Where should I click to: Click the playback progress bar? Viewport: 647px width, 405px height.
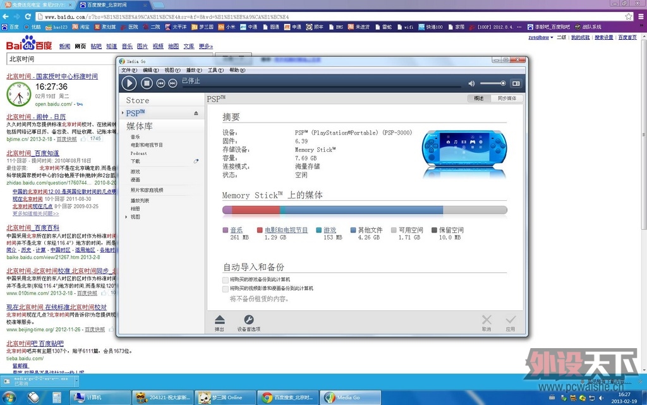322,87
